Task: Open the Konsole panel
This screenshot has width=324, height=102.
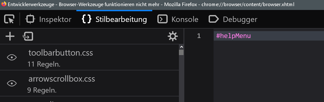Action: click(x=178, y=19)
